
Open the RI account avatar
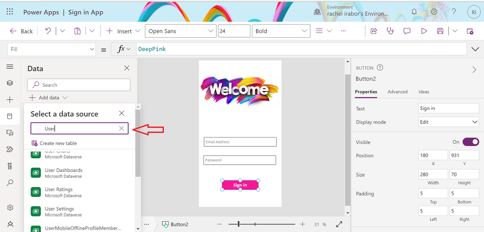[x=473, y=12]
